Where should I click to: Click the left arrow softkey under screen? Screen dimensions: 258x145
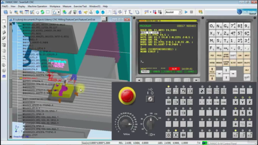[x=139, y=80]
